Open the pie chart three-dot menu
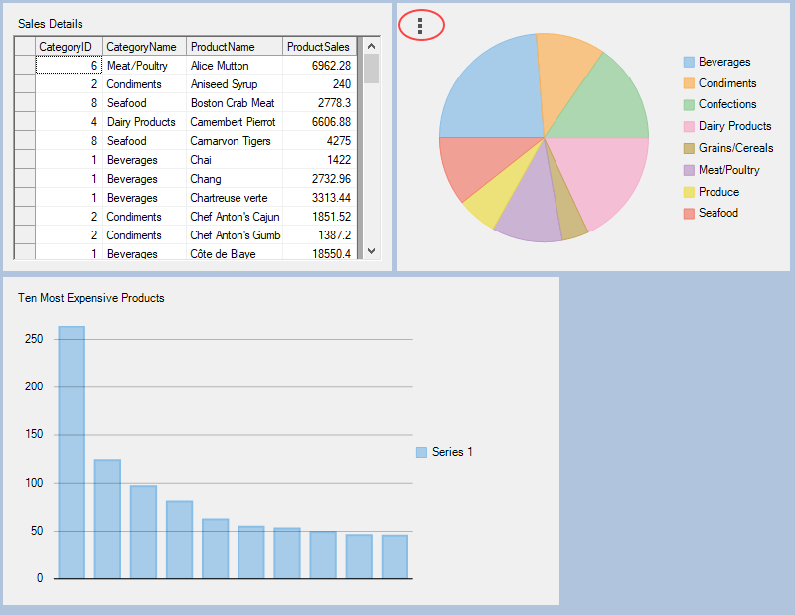 tap(421, 26)
